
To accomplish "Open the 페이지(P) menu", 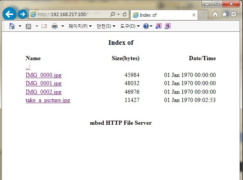I will coord(80,26).
